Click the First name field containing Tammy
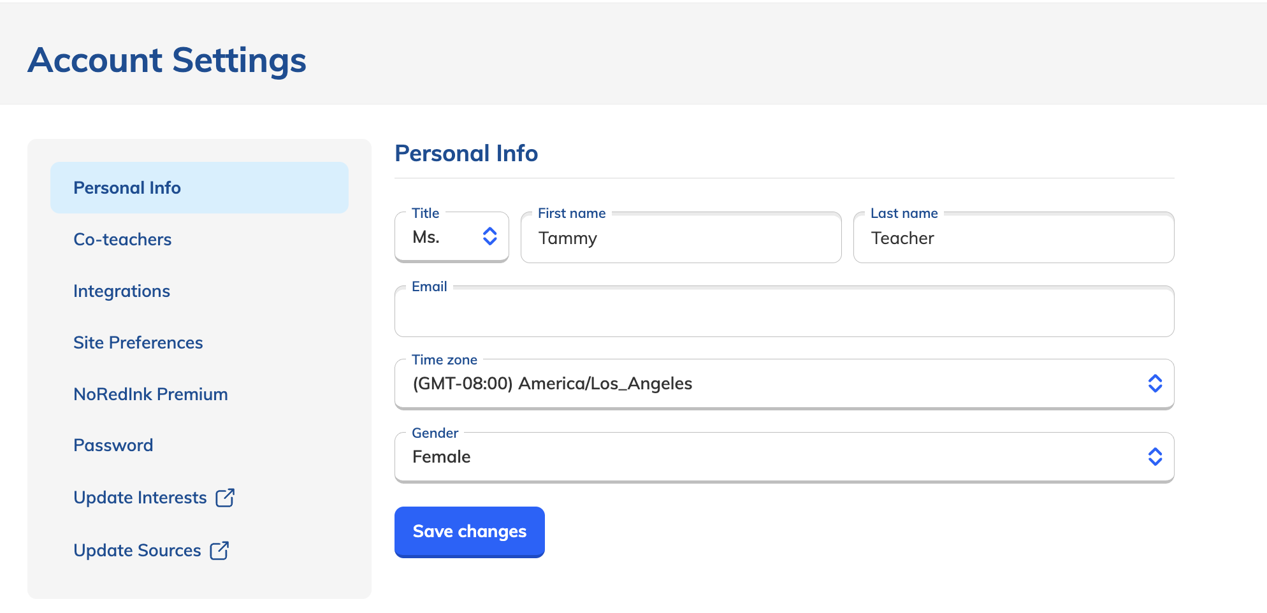The image size is (1267, 613). pos(681,238)
